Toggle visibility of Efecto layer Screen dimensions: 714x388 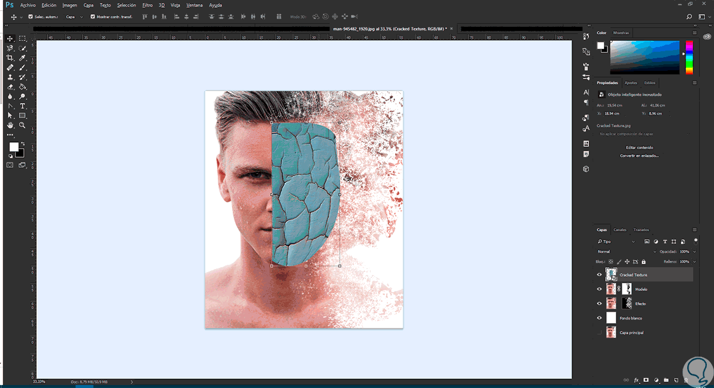(599, 303)
